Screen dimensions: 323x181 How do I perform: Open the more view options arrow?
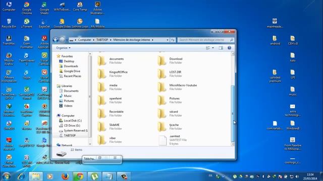(213, 48)
